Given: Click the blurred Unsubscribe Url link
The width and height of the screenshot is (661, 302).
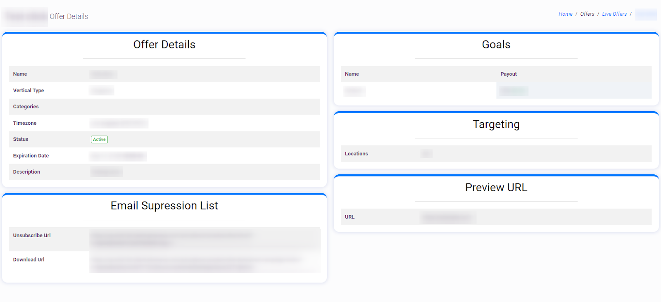Looking at the screenshot, I should point(171,239).
